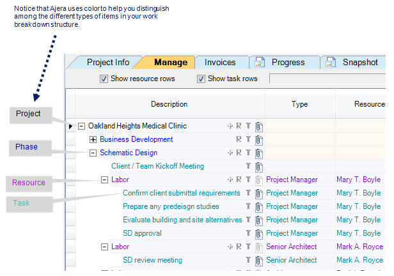Click the add-phase plus icon on Oakland Heights row
The width and height of the screenshot is (394, 276).
click(230, 126)
